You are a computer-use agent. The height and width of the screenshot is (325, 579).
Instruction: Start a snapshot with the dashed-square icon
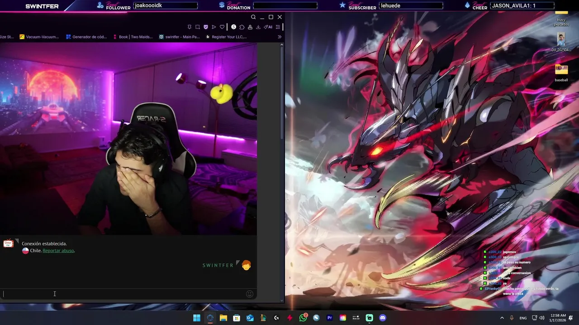tap(198, 27)
